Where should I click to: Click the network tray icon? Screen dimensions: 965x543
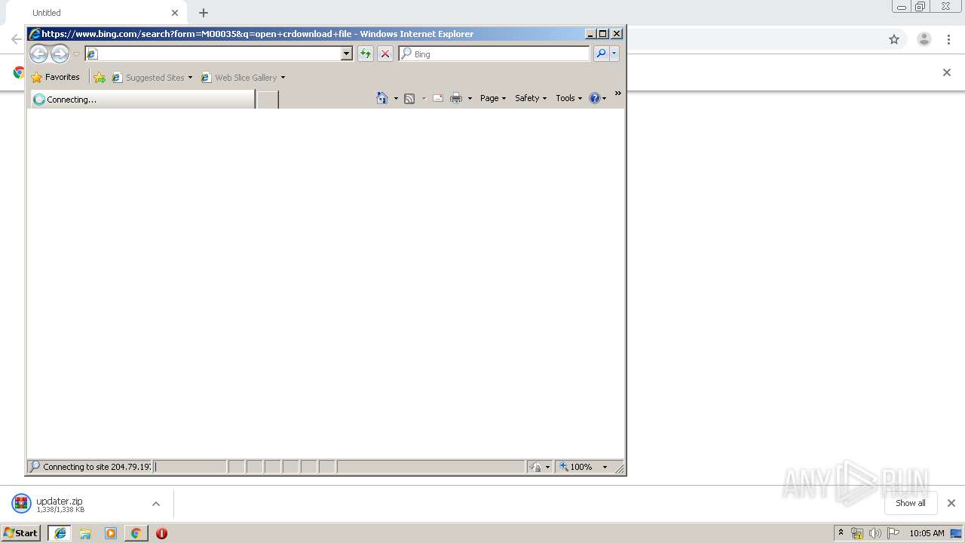point(856,533)
